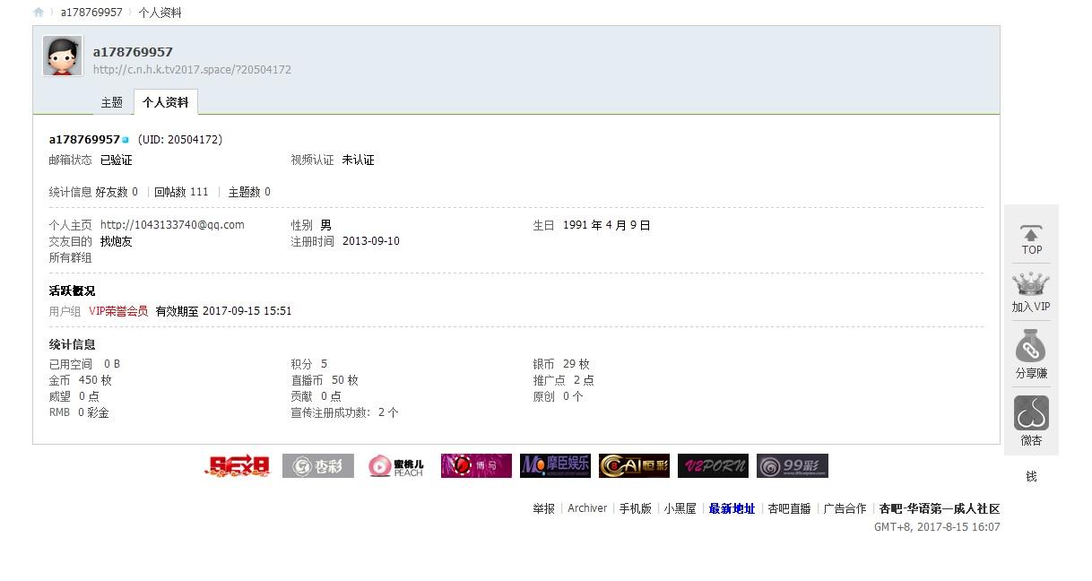Click the 金币 450 枚 entry
This screenshot has height=581, width=1092.
coord(81,380)
